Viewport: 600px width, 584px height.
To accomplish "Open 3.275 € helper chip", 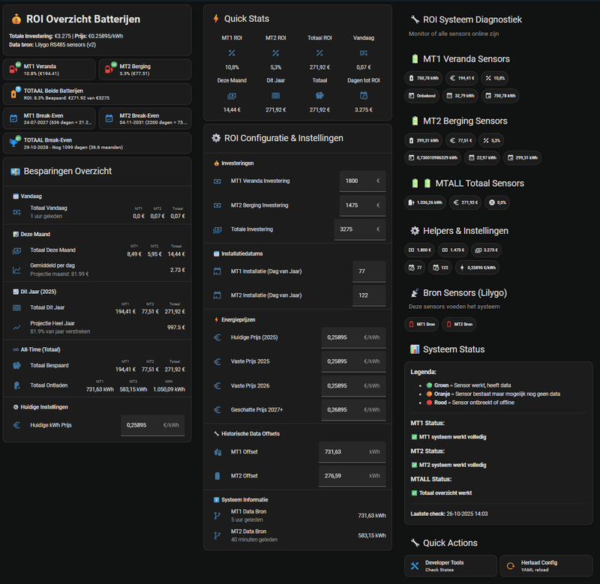I will point(486,250).
